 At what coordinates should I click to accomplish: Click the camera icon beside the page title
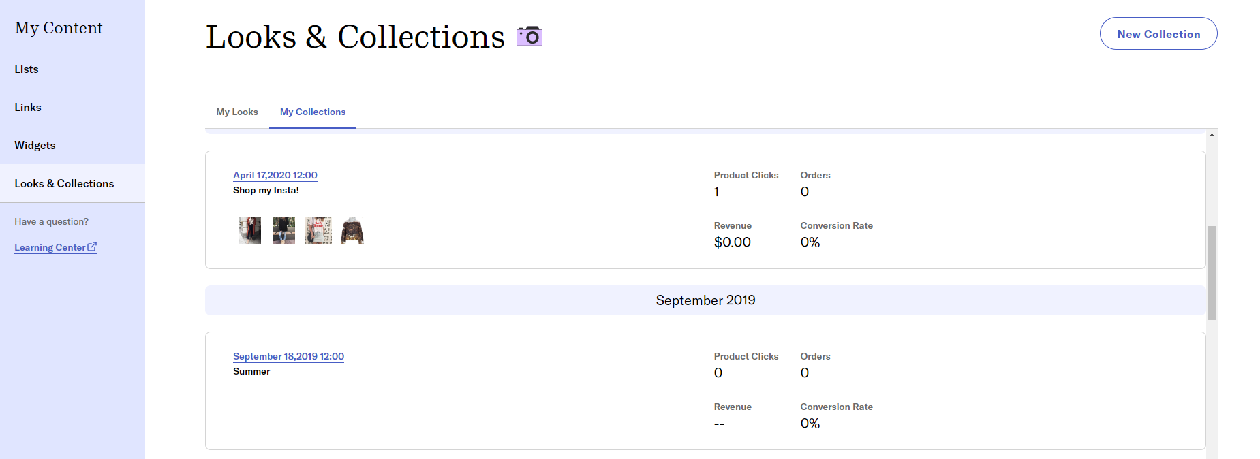tap(529, 36)
